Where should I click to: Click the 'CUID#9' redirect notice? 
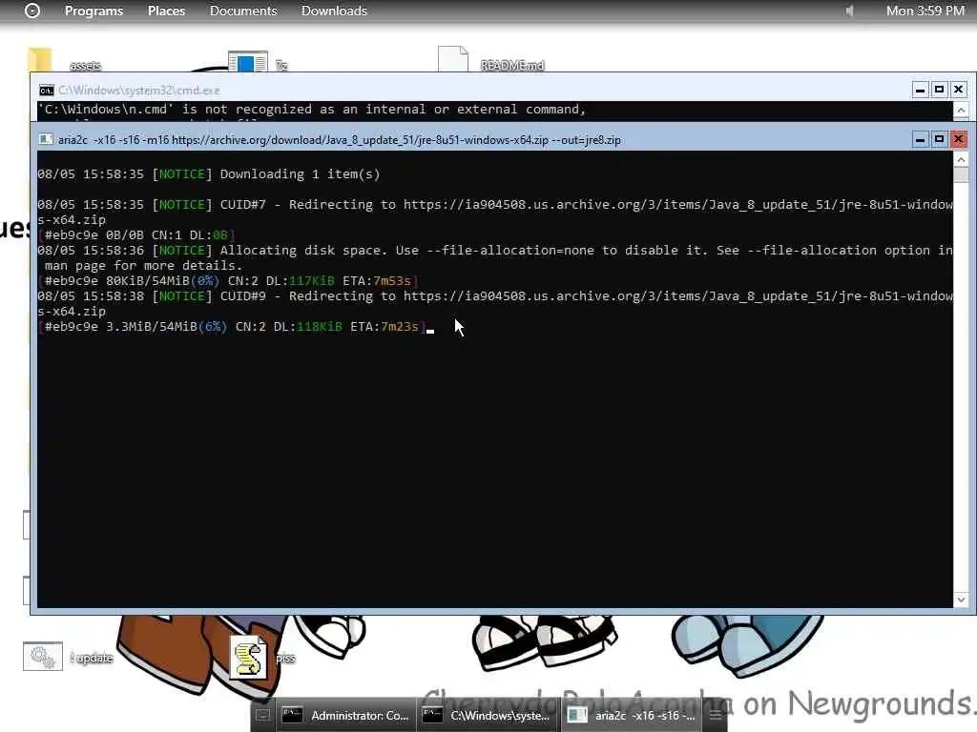tap(495, 303)
